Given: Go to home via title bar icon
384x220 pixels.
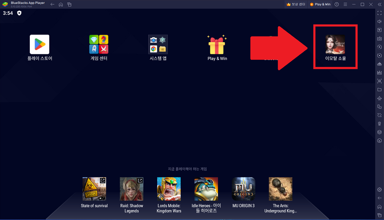Looking at the screenshot, I should [61, 4].
